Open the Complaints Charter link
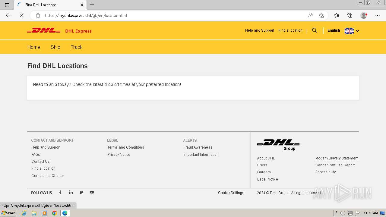This screenshot has width=386, height=217. click(x=48, y=176)
